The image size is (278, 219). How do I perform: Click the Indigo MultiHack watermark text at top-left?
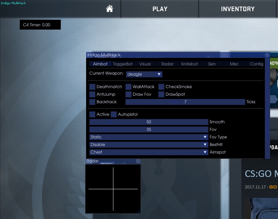point(13,3)
